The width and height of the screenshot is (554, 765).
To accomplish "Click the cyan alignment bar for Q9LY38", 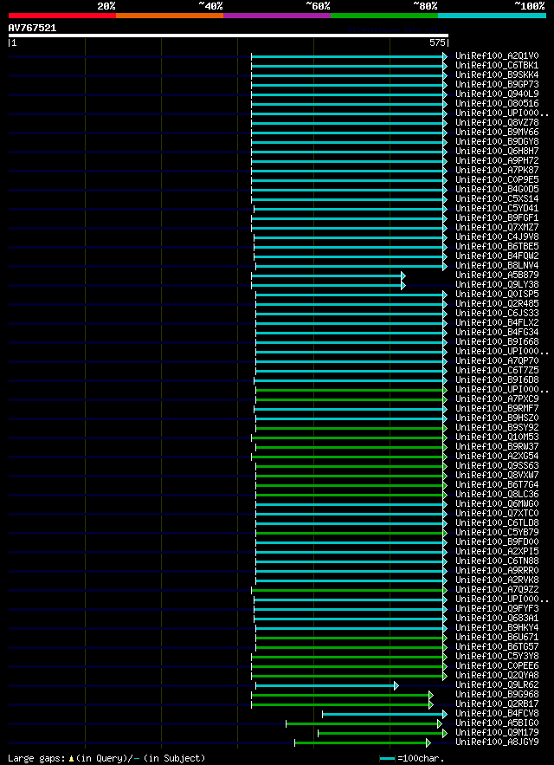I will click(x=328, y=285).
